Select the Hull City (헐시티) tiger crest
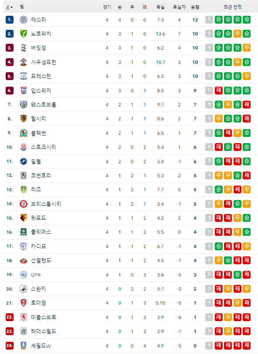This screenshot has height=354, width=258. point(24,119)
